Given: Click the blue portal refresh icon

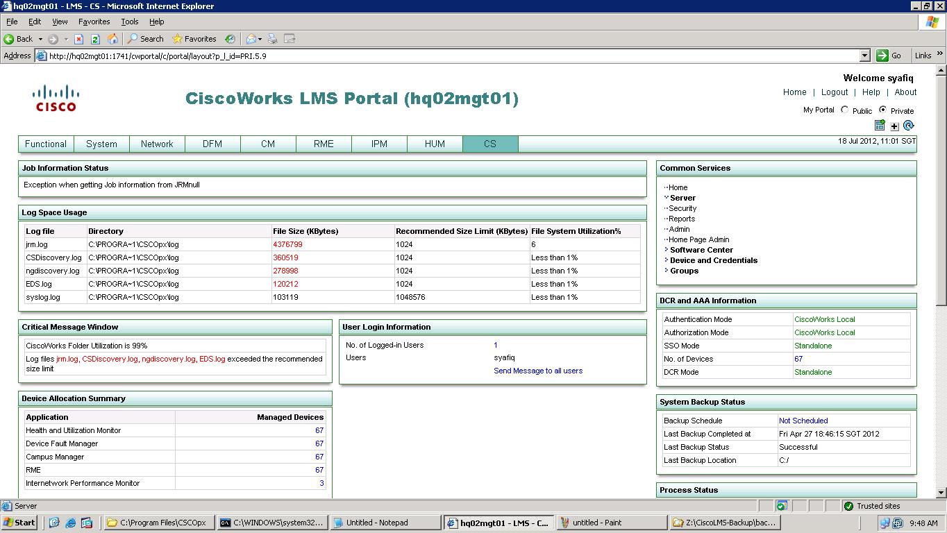Looking at the screenshot, I should coord(909,126).
